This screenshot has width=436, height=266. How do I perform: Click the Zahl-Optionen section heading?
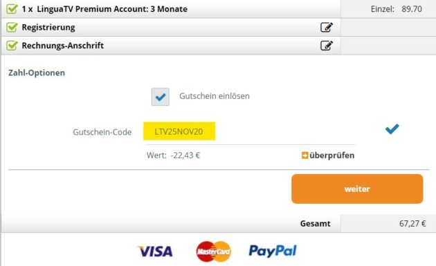37,73
